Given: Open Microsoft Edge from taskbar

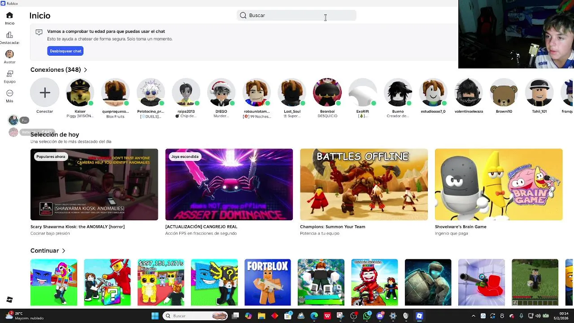Looking at the screenshot, I should tap(314, 316).
